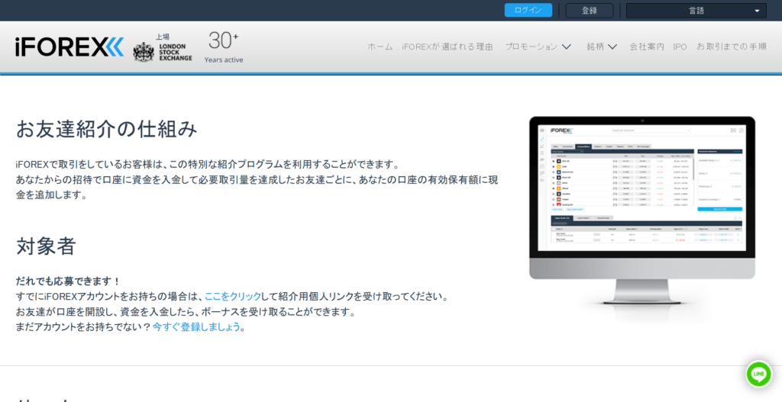The width and height of the screenshot is (782, 402).
Task: Open the green LINE chat icon
Action: (758, 374)
